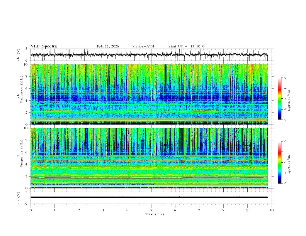Viewport: 306px width, 236px height.
Task: Click time-axis tick label "1"
Action: [54, 210]
